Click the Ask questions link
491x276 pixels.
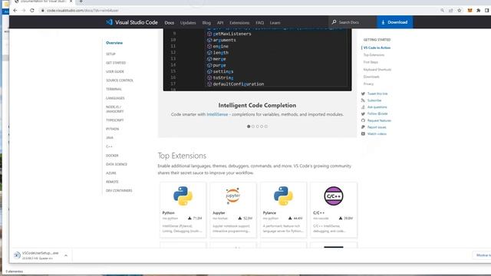[377, 107]
